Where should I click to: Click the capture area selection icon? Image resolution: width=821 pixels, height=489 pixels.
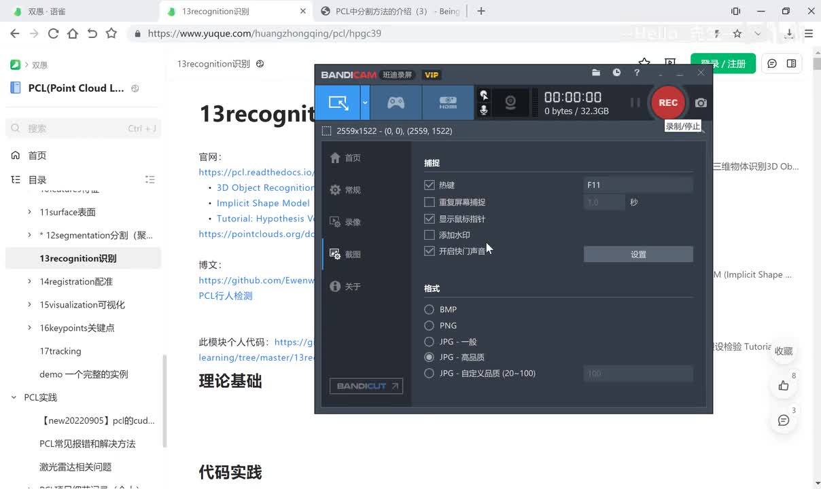[327, 131]
